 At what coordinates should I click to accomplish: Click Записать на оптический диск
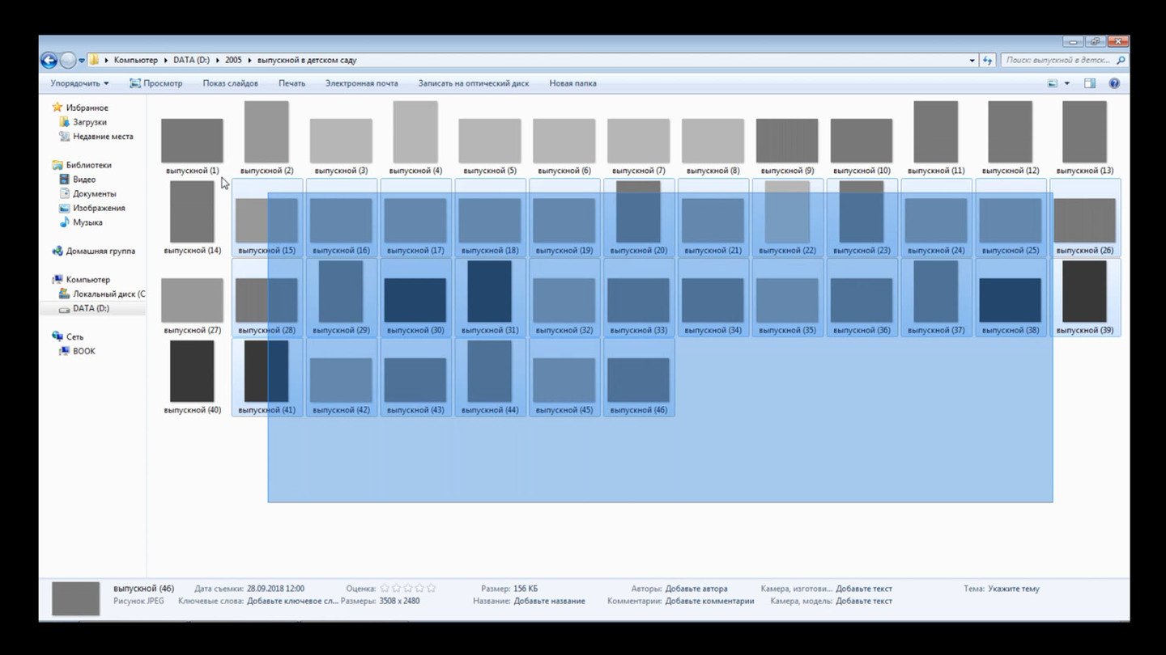[473, 83]
